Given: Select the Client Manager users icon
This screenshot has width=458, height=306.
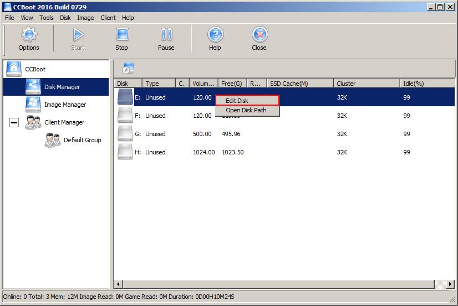Looking at the screenshot, I should [x=33, y=122].
